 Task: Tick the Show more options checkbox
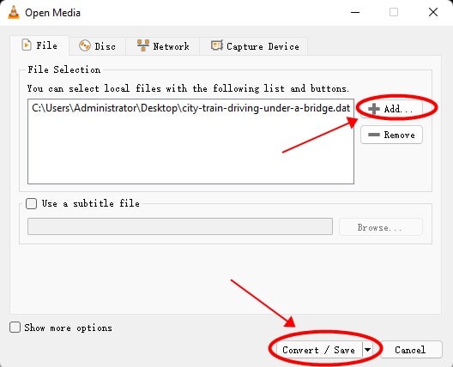pyautogui.click(x=15, y=328)
